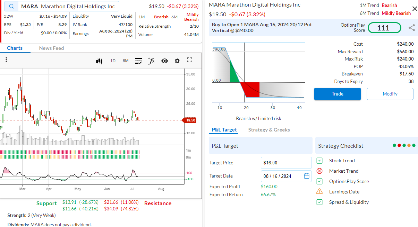
Task: Select the 6M chart range
Action: 126,61
